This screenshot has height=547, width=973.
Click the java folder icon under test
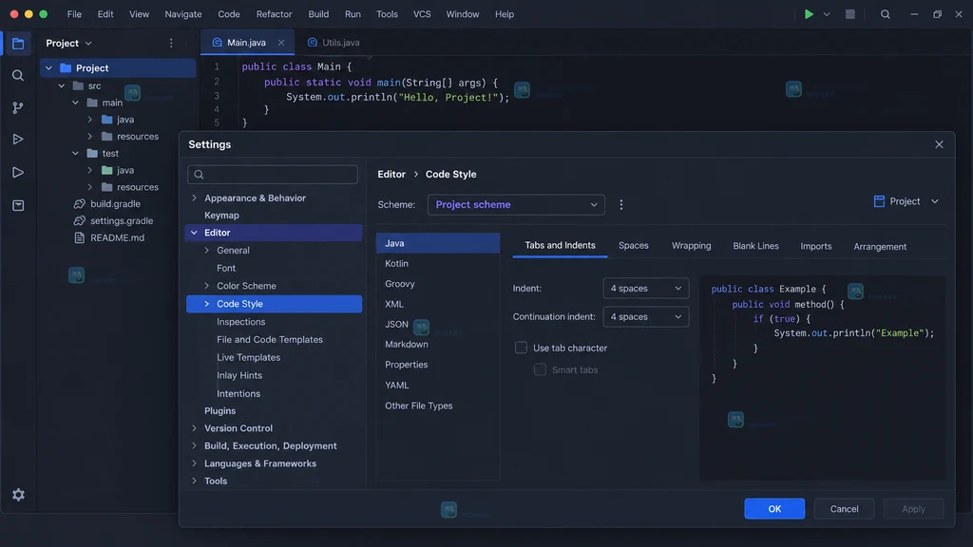click(107, 170)
